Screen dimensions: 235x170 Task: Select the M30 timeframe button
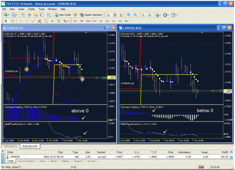click(95, 21)
